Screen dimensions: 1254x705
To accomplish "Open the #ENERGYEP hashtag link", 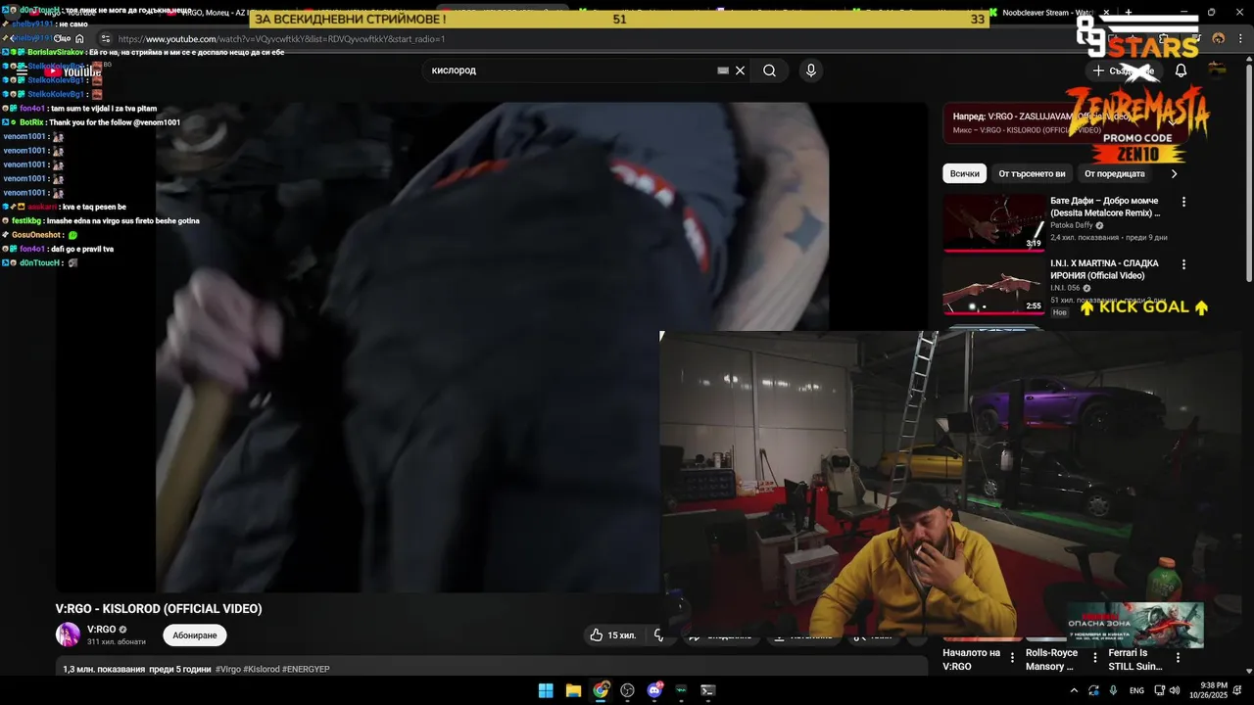I will (306, 670).
